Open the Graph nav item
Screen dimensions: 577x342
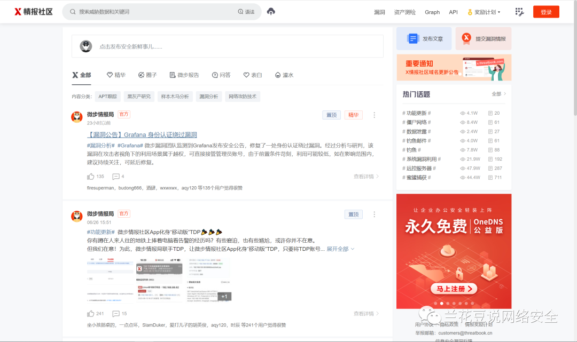pos(432,12)
